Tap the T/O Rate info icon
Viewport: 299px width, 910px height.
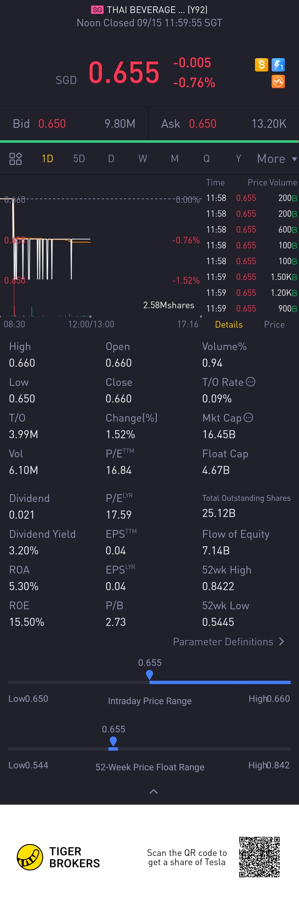pyautogui.click(x=251, y=382)
